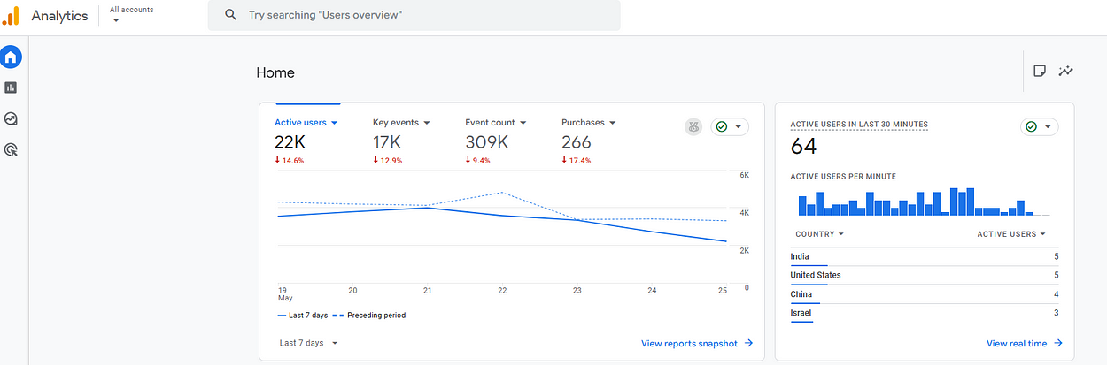Click the search magnifier icon
This screenshot has height=365, width=1107.
pyautogui.click(x=231, y=15)
